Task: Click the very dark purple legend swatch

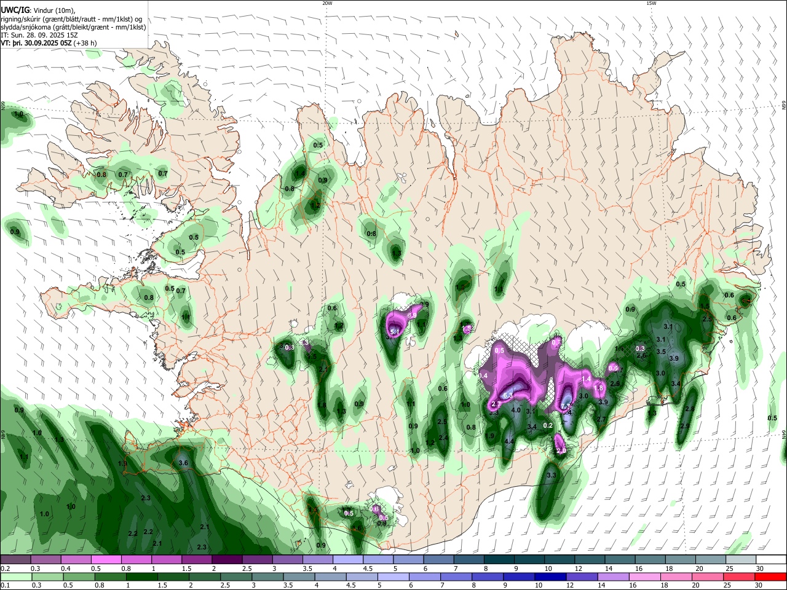Action: pos(227,559)
